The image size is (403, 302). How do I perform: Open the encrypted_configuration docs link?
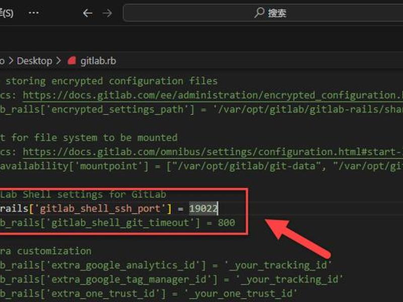coord(213,95)
